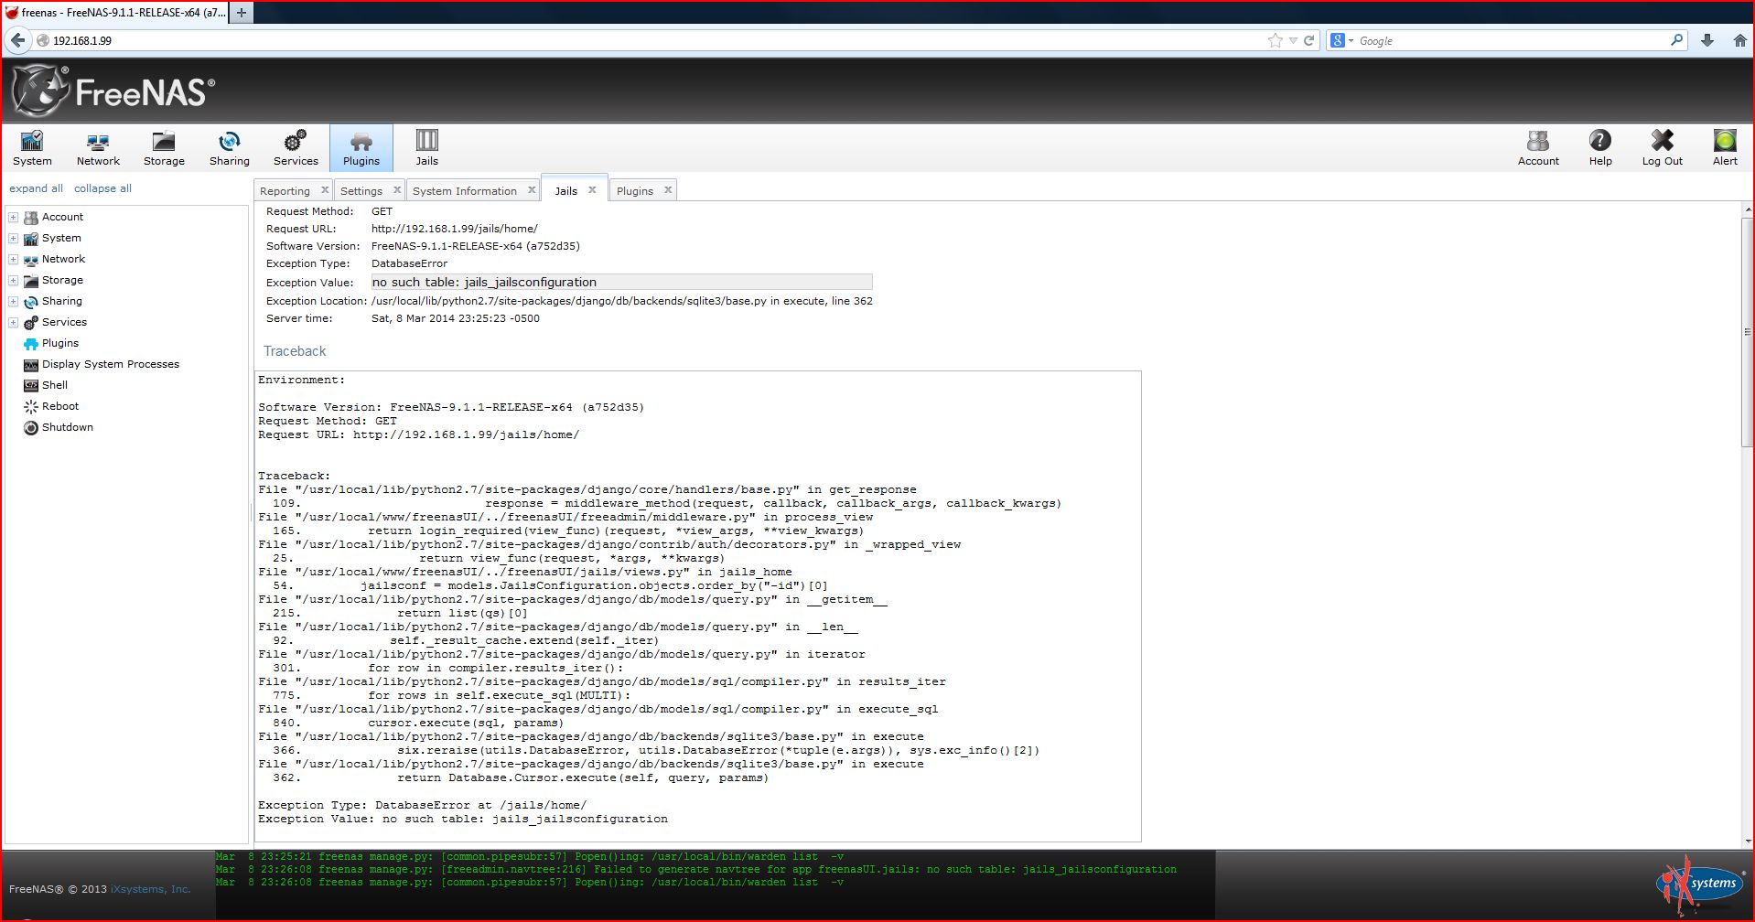Open a new browser tab
1755x922 pixels.
click(241, 12)
